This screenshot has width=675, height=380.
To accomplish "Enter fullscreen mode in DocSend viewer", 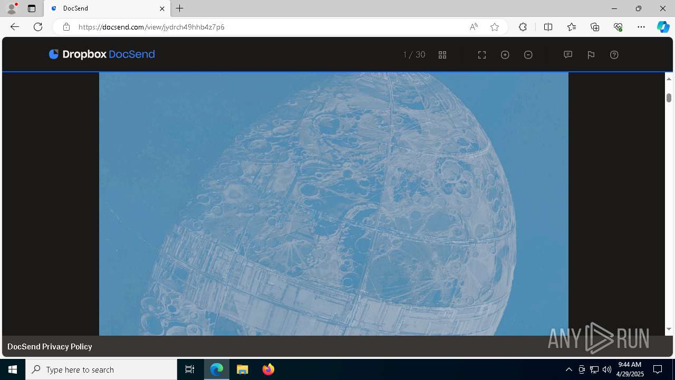I will pyautogui.click(x=482, y=55).
